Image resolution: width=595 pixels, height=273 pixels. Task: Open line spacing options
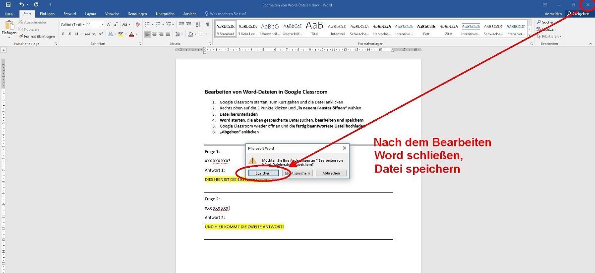(x=177, y=34)
